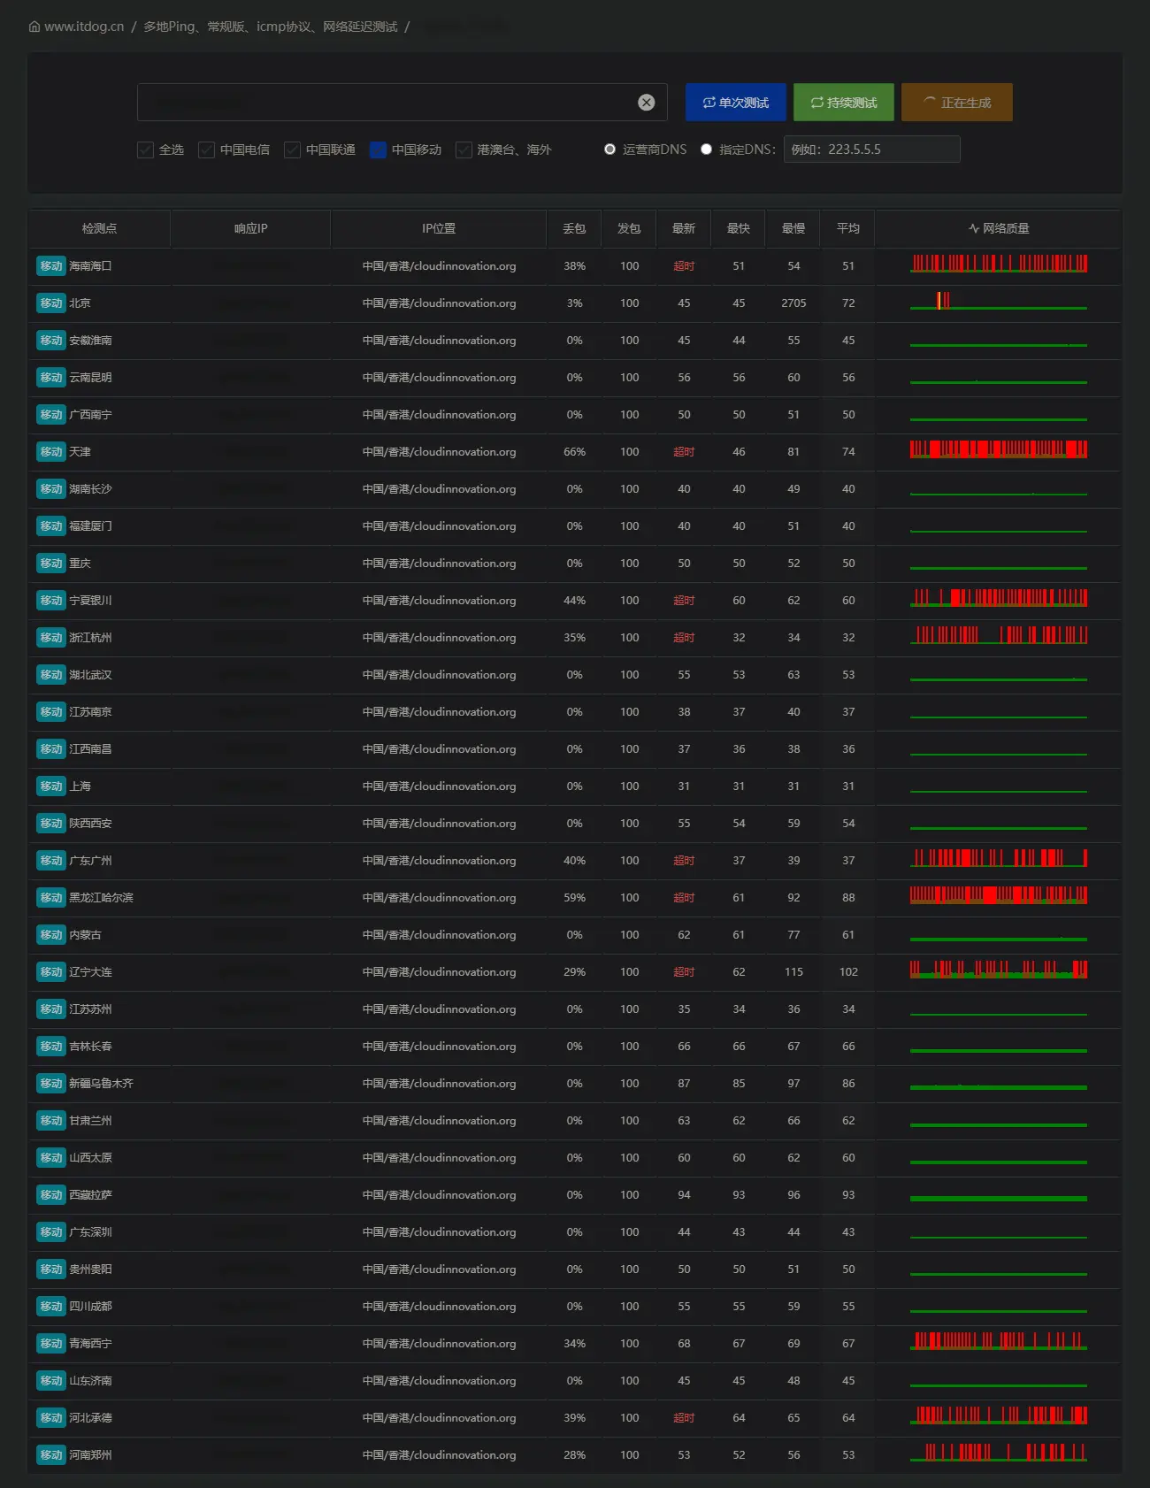The image size is (1150, 1488).
Task: Toggle the 全选 checkbox
Action: click(x=146, y=150)
